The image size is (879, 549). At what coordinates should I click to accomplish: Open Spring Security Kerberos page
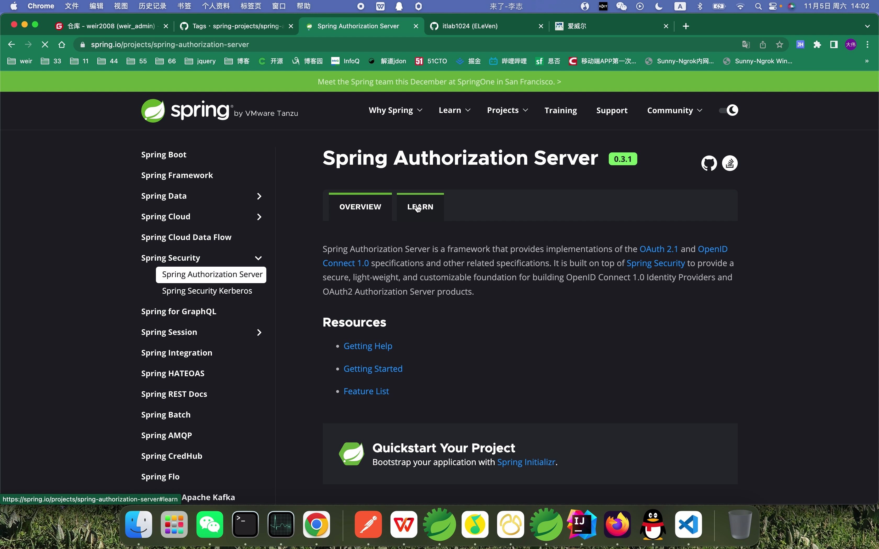[x=206, y=290]
